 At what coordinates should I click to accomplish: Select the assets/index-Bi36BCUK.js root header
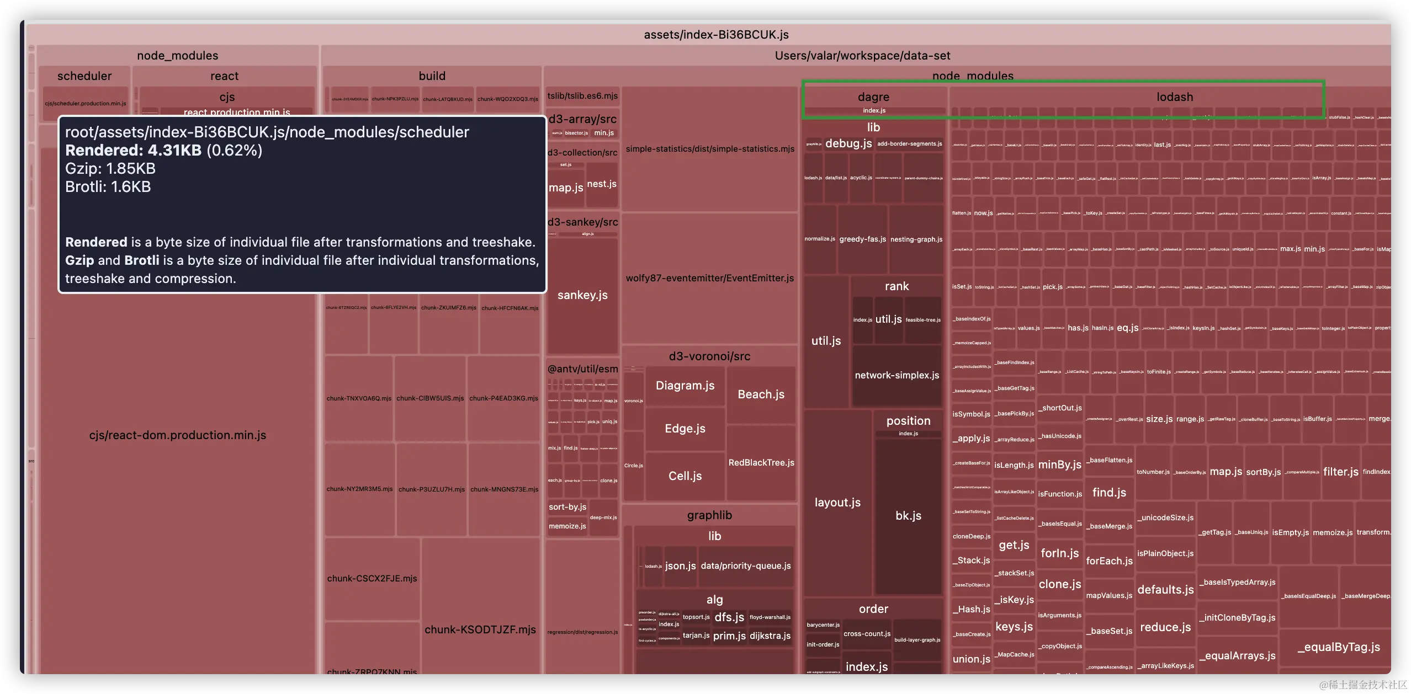(x=716, y=35)
